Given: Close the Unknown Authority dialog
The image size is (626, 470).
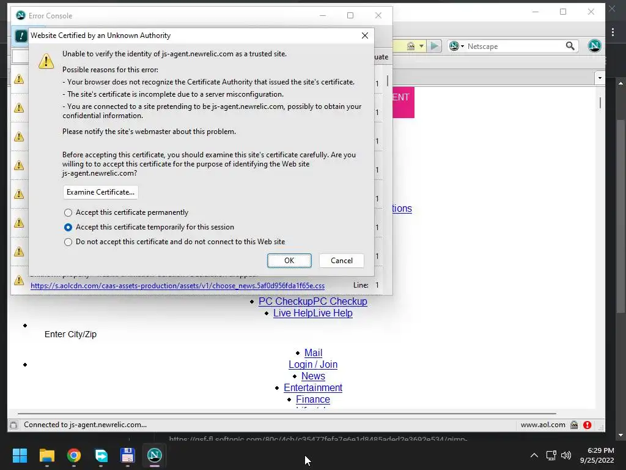Looking at the screenshot, I should 364,35.
